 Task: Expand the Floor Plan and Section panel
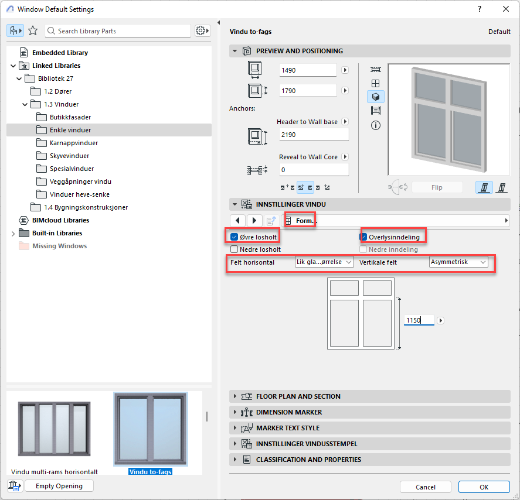click(298, 396)
